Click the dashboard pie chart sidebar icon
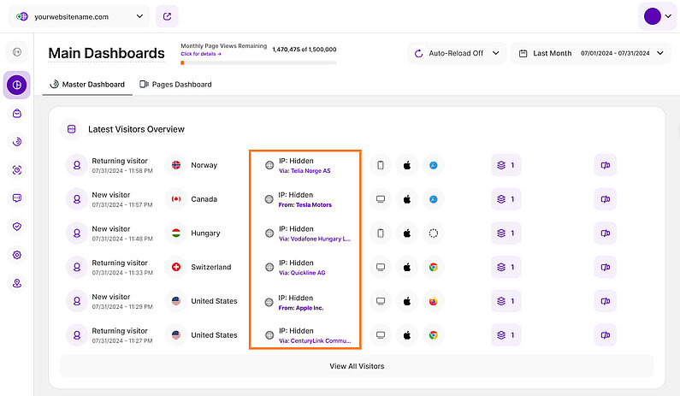The image size is (680, 396). click(x=17, y=85)
